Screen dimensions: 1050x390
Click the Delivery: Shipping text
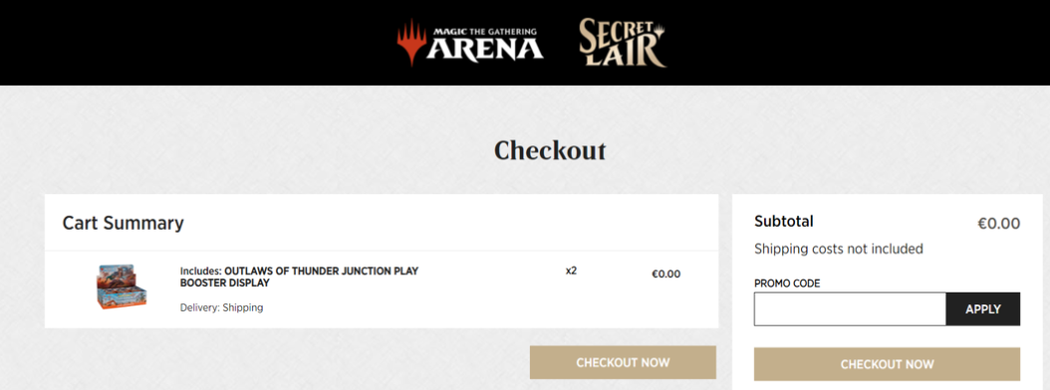(221, 307)
